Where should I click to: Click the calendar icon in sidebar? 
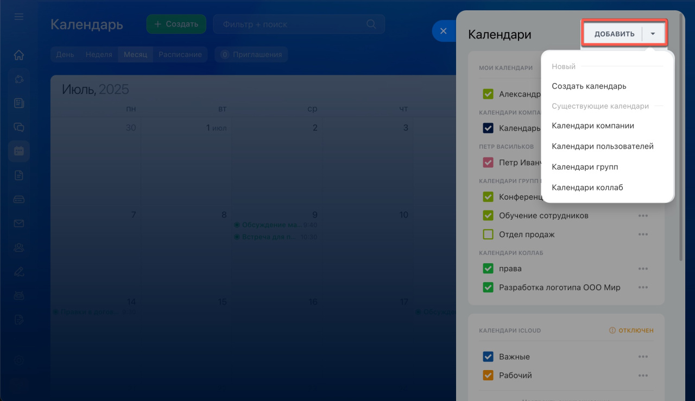tap(19, 151)
